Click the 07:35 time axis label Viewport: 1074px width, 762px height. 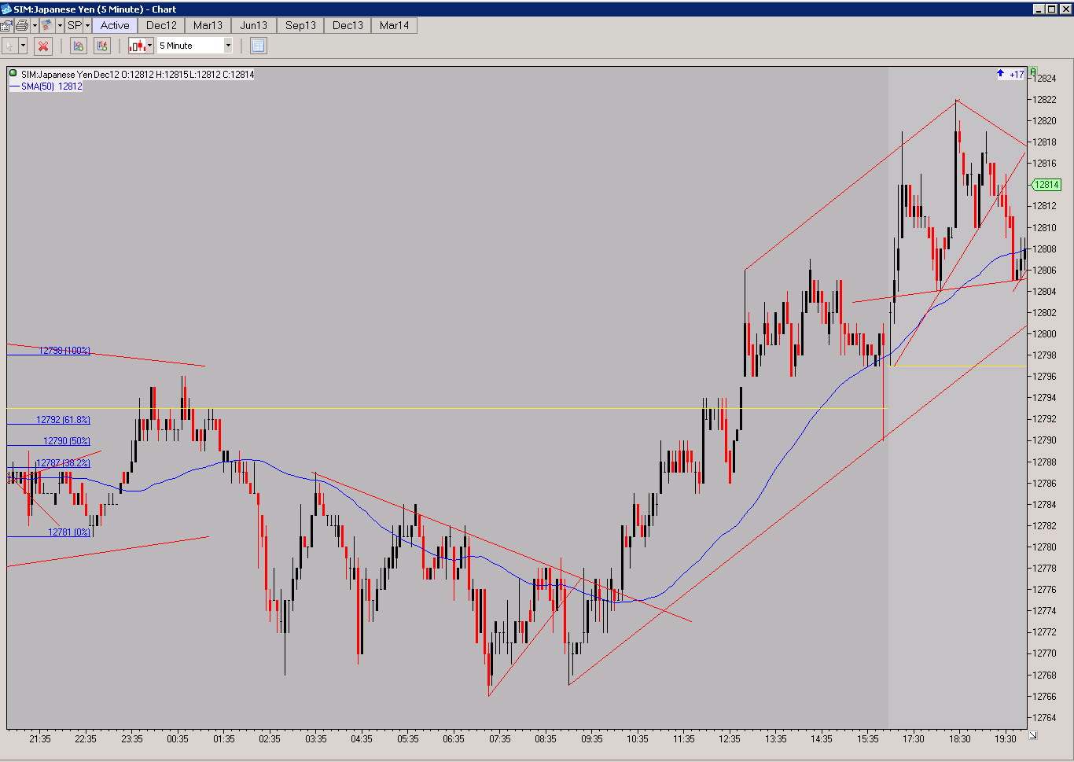coord(500,739)
